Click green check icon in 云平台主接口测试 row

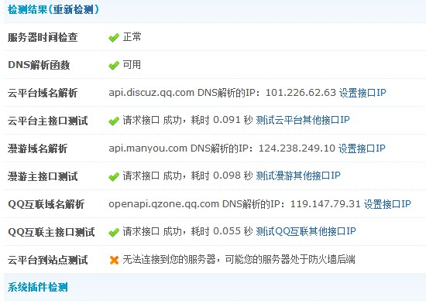click(x=114, y=121)
